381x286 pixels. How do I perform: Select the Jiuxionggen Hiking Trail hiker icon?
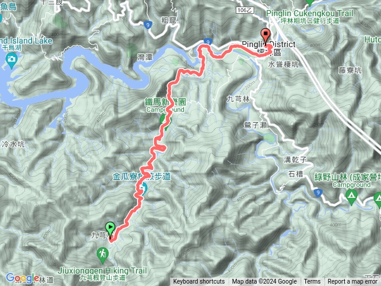tap(102, 255)
